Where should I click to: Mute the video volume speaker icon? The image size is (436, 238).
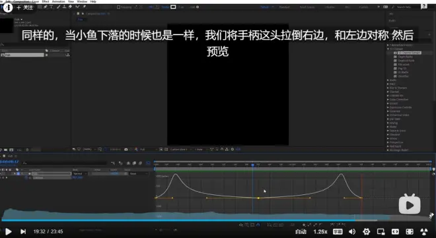click(x=351, y=231)
